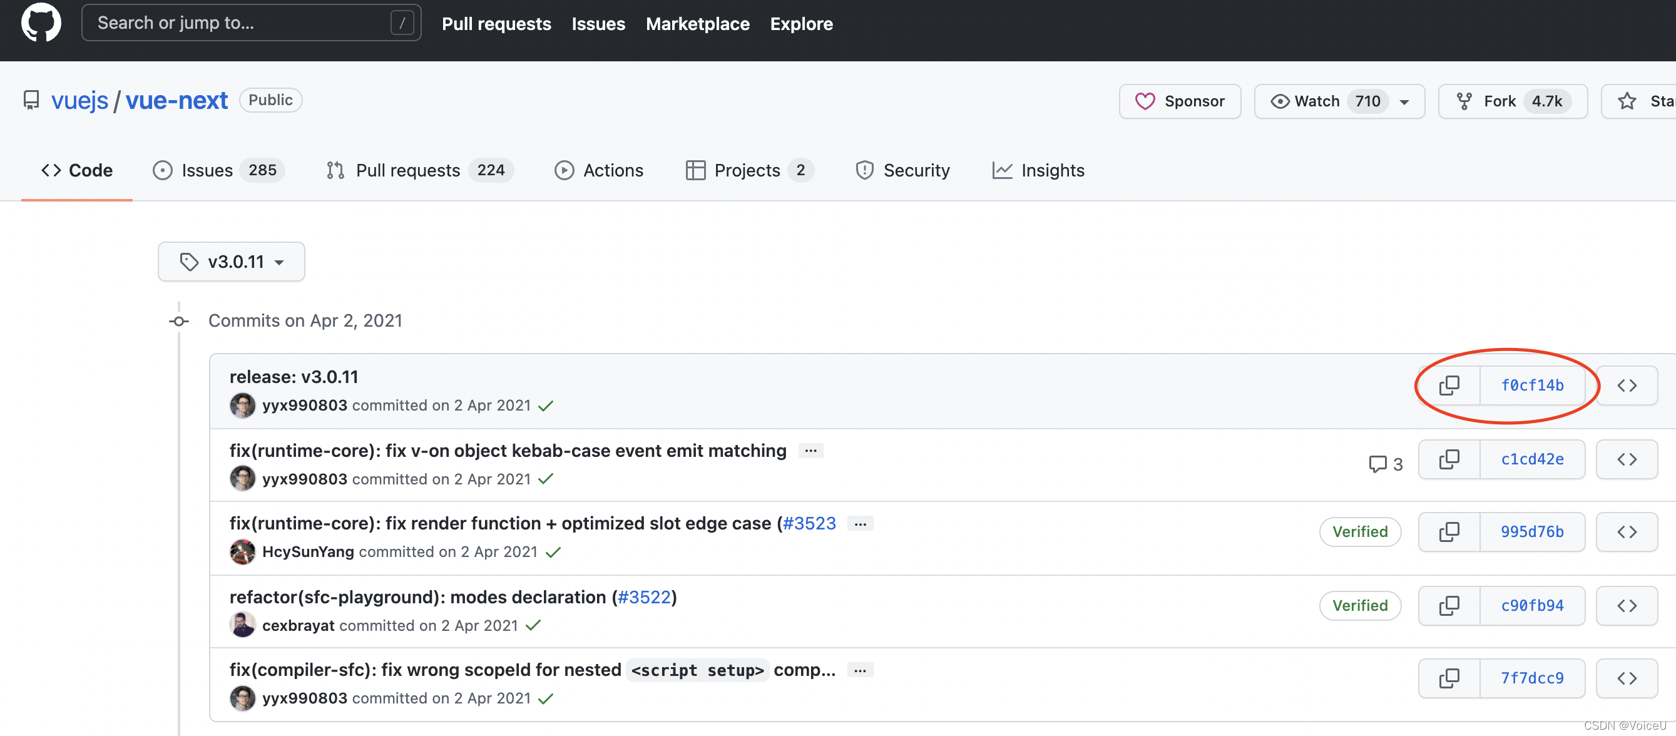Open global Issues in top navigation
The width and height of the screenshot is (1676, 736).
tap(598, 24)
